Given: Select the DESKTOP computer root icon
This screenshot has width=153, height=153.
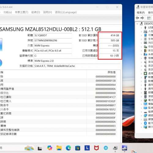Looking at the screenshot, I should pos(141,24).
